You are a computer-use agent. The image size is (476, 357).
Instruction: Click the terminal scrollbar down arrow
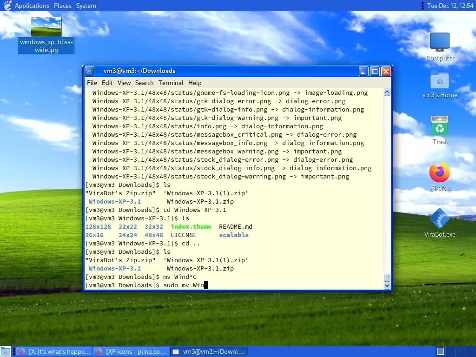[387, 285]
